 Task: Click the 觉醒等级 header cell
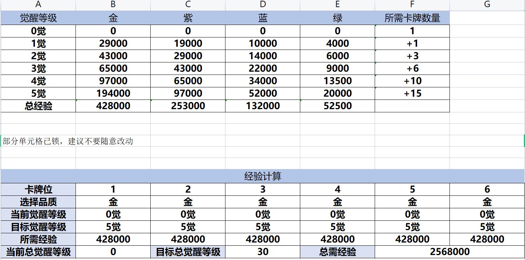point(38,18)
